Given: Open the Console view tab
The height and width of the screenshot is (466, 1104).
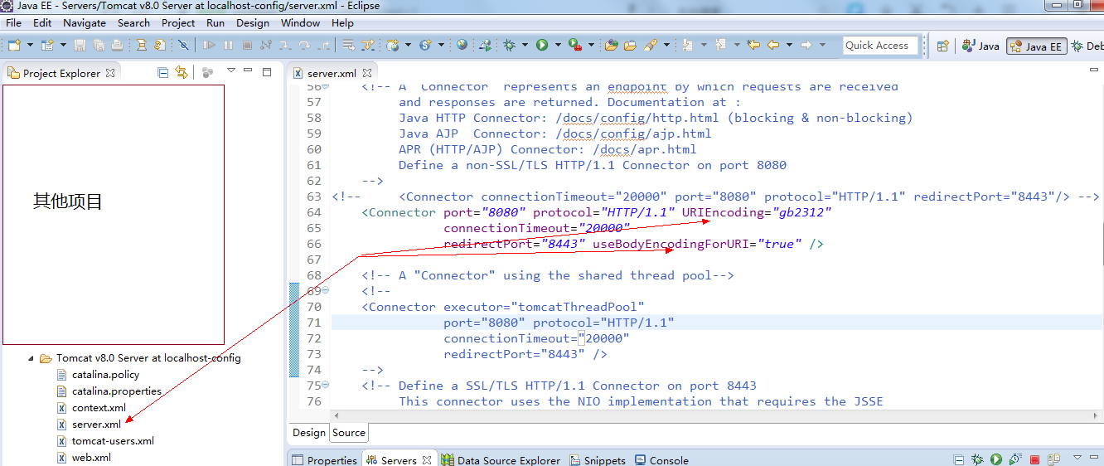Looking at the screenshot, I should (661, 460).
